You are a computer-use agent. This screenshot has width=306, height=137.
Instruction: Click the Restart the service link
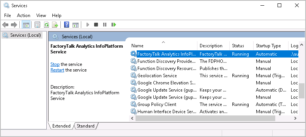(57, 70)
